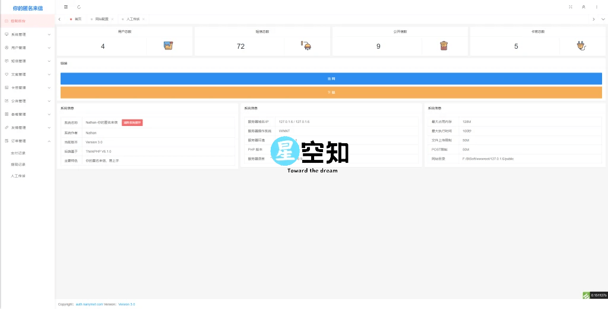This screenshot has width=608, height=309.
Task: Click the red clear system cache button
Action: (x=132, y=122)
